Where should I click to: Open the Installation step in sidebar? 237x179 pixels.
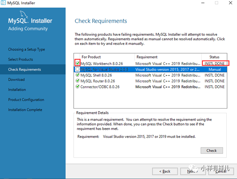(x=17, y=90)
